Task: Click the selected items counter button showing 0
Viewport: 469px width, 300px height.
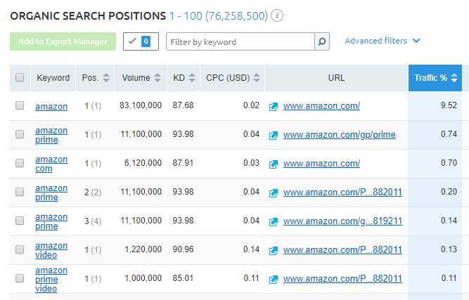Action: pyautogui.click(x=141, y=41)
